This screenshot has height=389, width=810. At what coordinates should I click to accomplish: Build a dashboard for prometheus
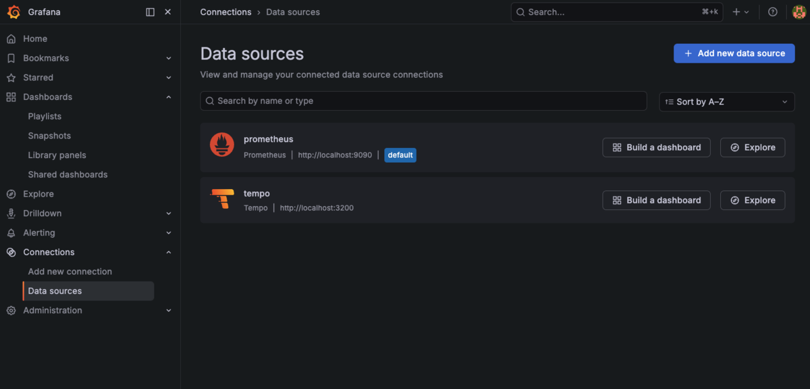pos(656,147)
